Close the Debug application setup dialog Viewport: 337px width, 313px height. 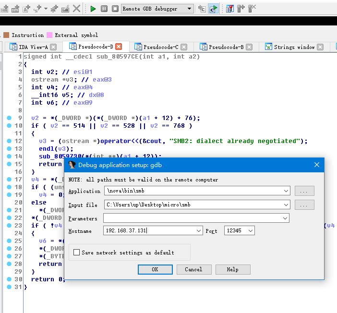[x=316, y=165]
